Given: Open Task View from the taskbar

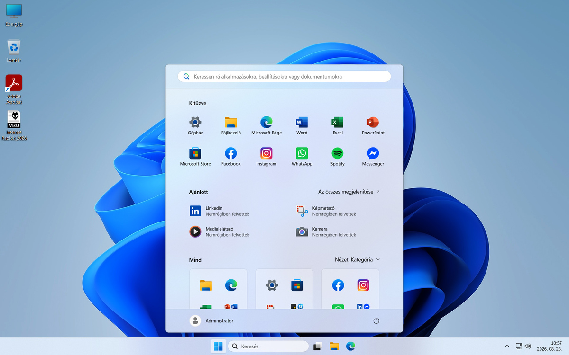Looking at the screenshot, I should 318,346.
